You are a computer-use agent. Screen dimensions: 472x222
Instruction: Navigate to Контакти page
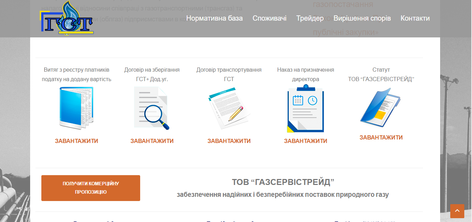415,18
